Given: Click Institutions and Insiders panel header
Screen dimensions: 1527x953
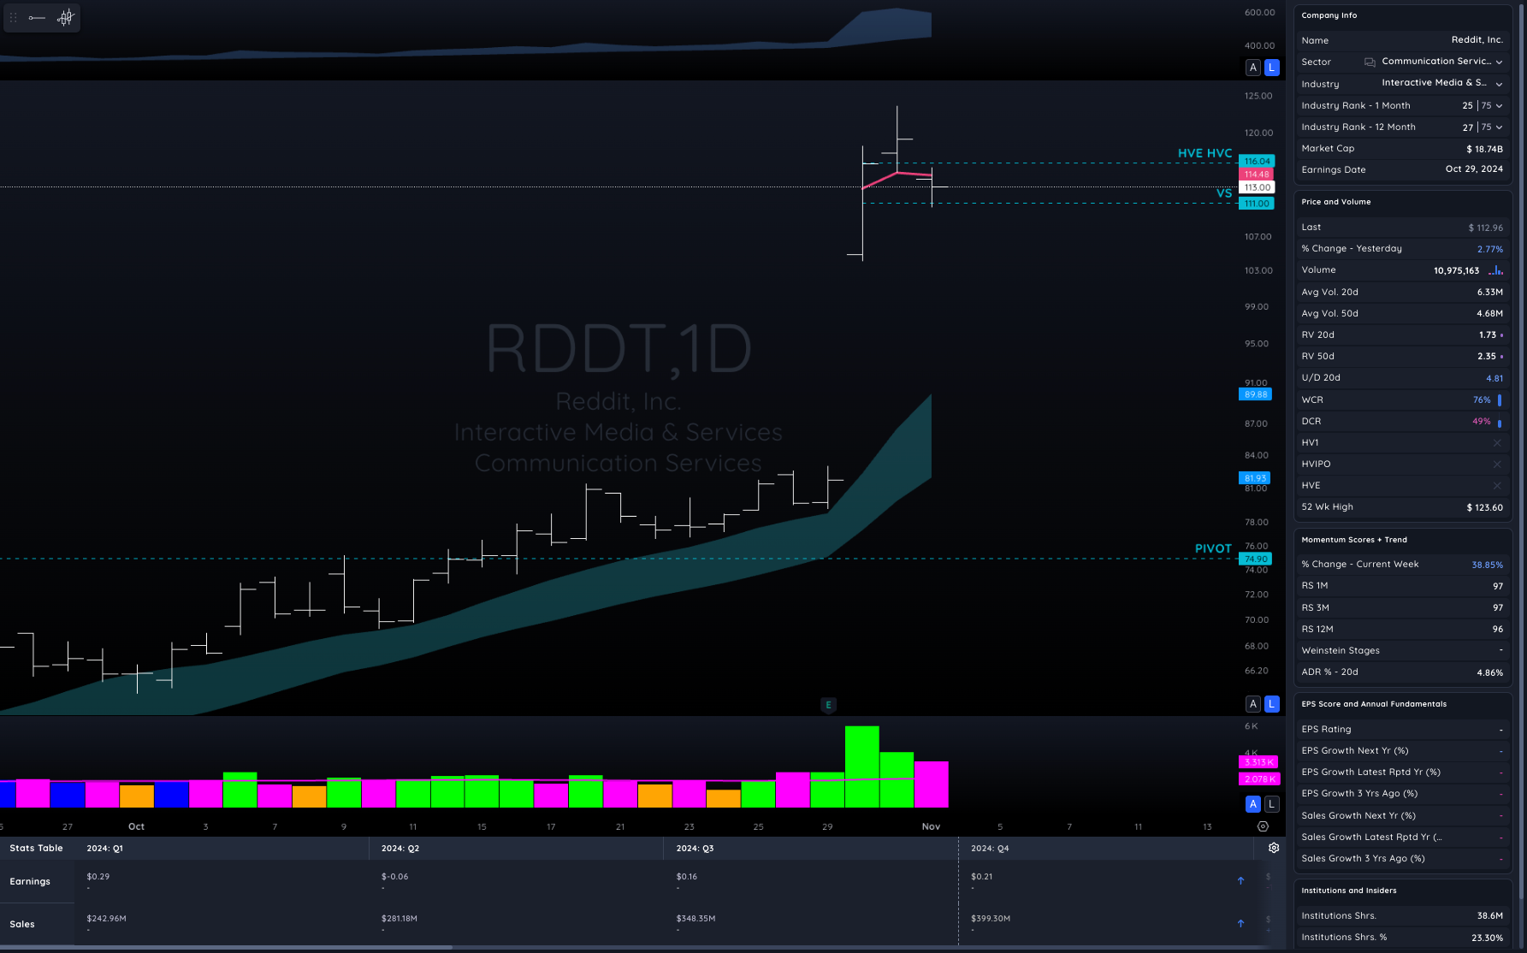Looking at the screenshot, I should [1348, 891].
